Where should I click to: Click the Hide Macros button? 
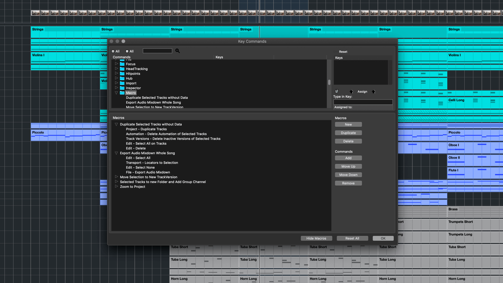(316, 238)
